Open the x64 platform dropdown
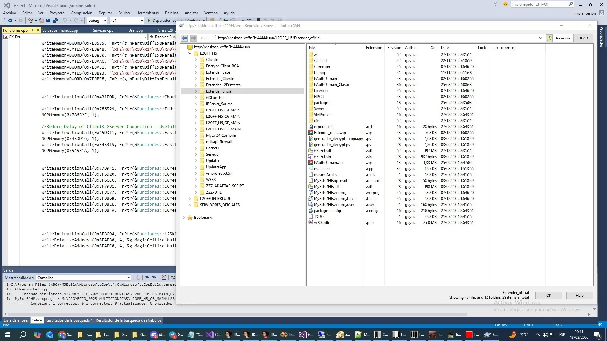 (x=142, y=21)
